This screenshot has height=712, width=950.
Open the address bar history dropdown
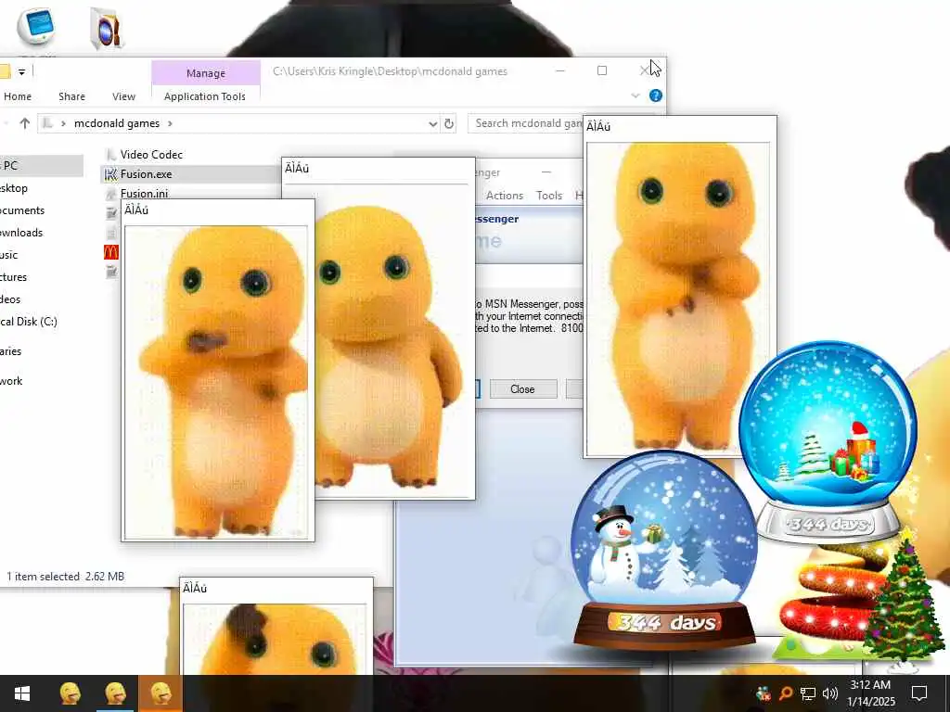(432, 123)
